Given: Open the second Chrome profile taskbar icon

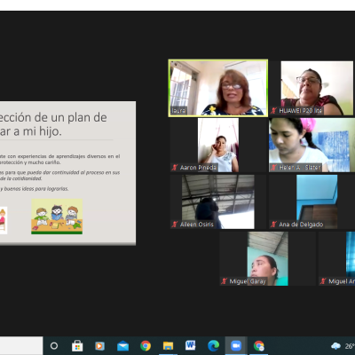Looking at the screenshot, I should (x=258, y=345).
